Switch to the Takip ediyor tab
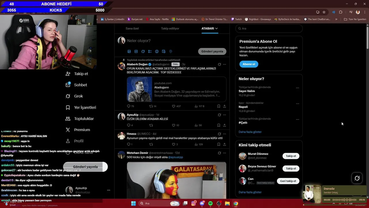This screenshot has width=369, height=208. 170,28
